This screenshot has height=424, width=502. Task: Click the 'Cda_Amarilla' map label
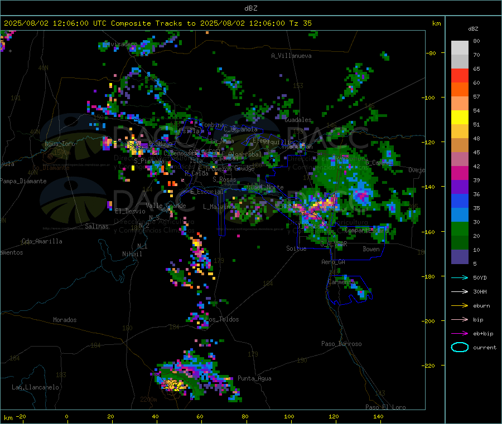[42, 241]
